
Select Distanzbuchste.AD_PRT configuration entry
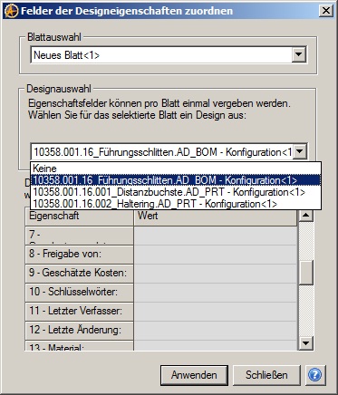176,192
